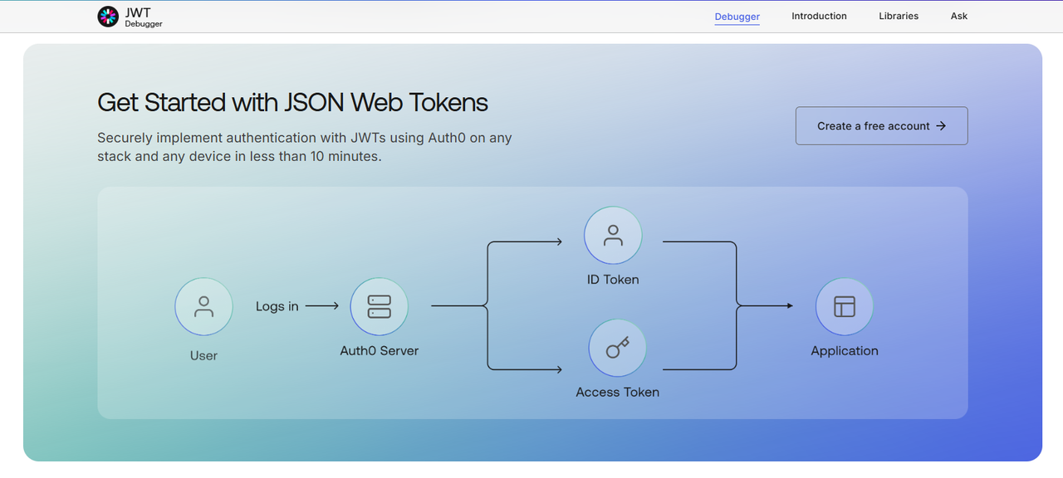Click Create a free account button
The height and width of the screenshot is (478, 1063).
click(881, 126)
